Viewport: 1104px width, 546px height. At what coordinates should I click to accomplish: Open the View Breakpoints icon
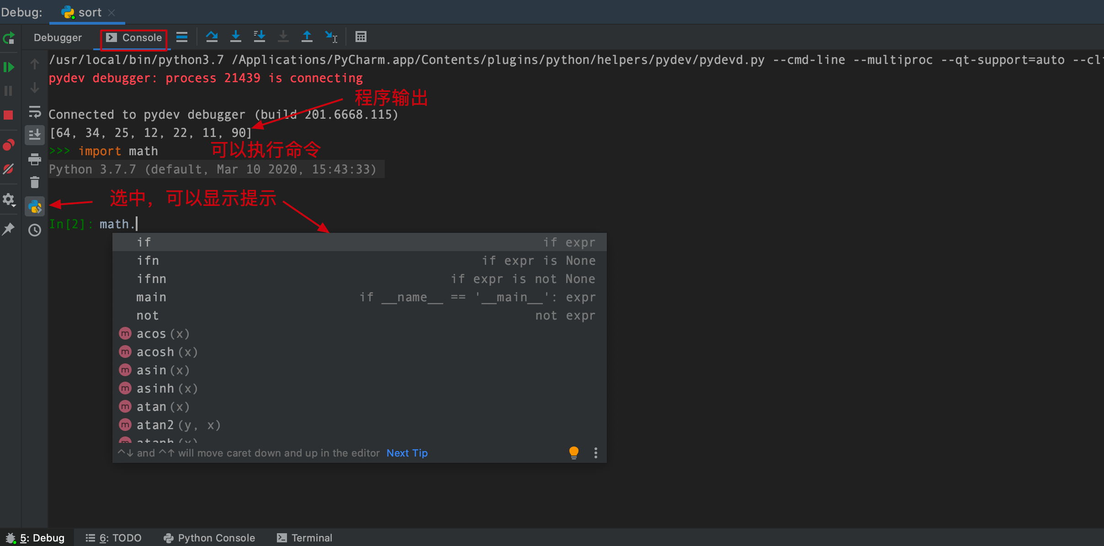pyautogui.click(x=9, y=145)
